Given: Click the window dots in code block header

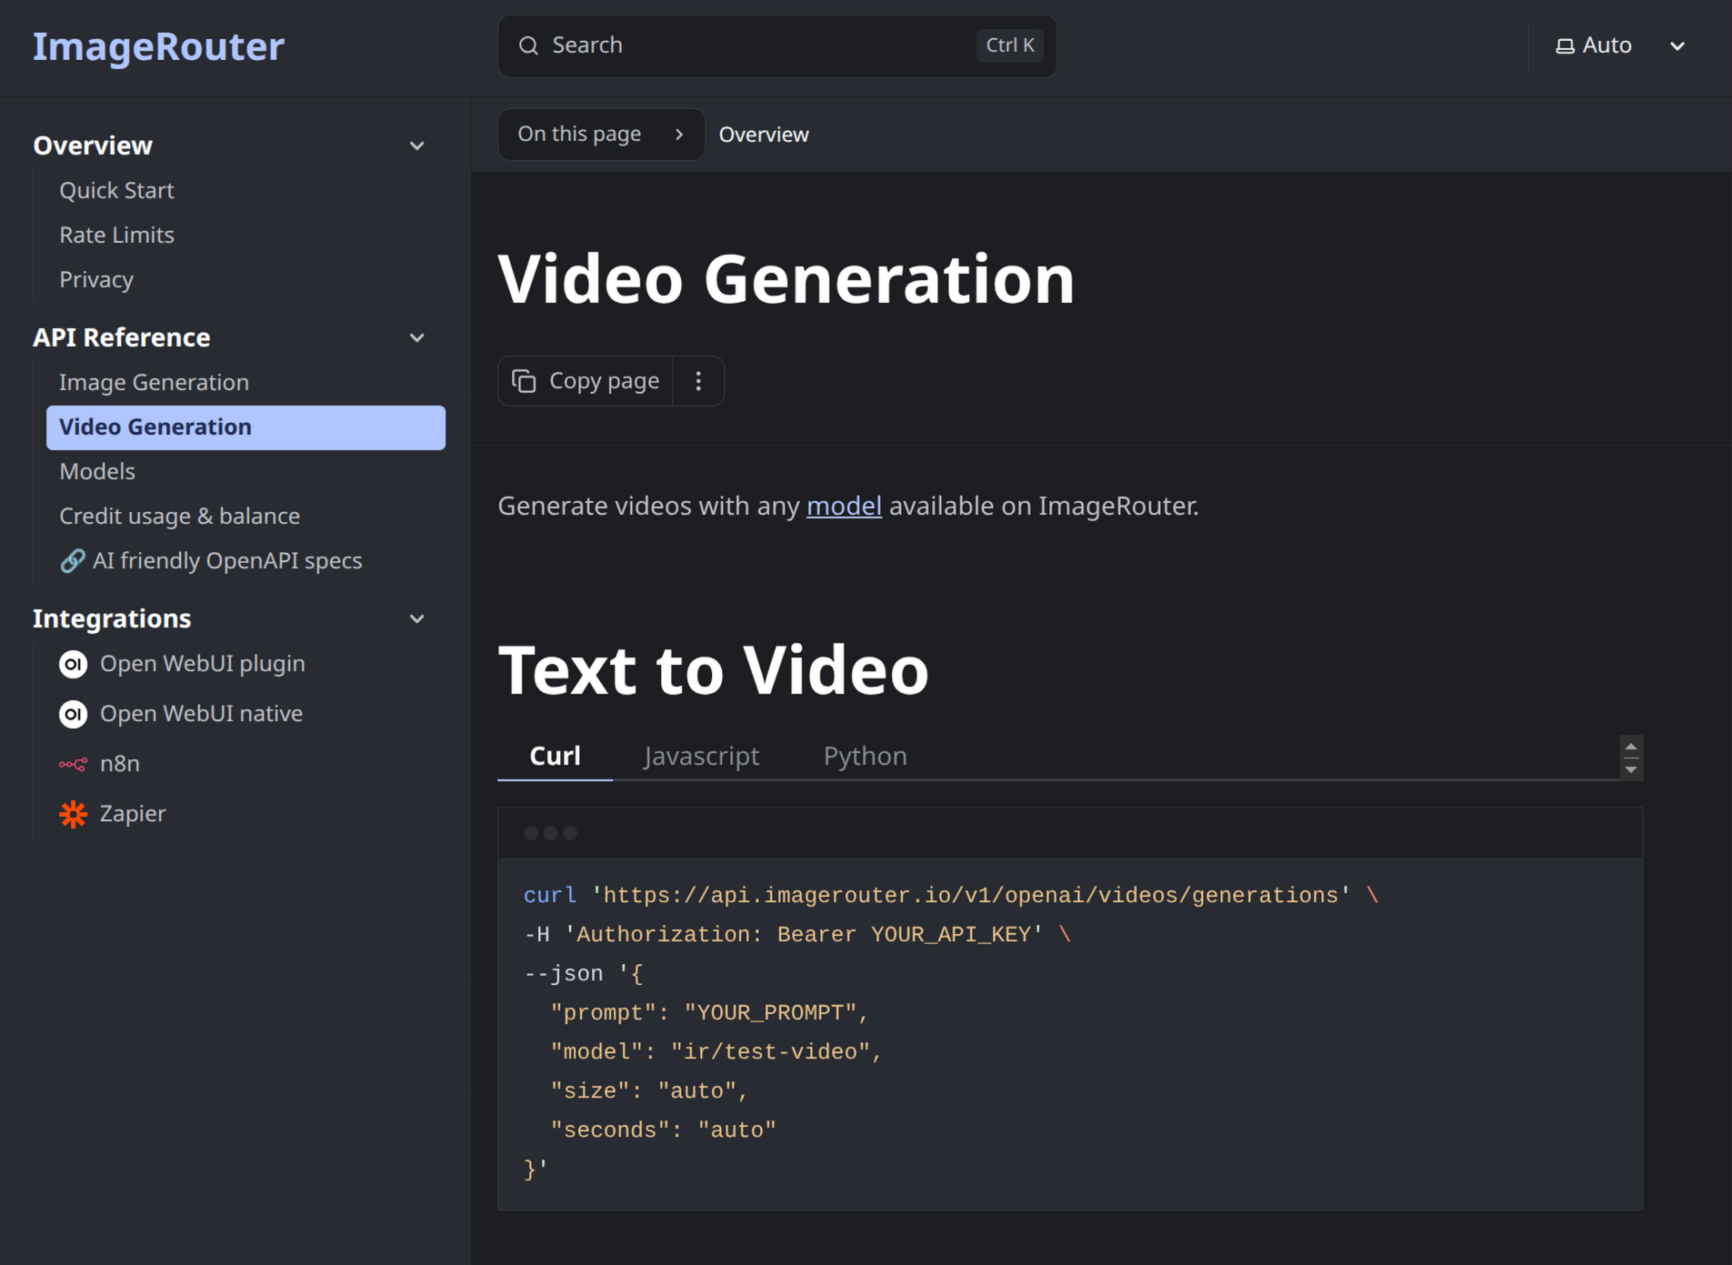Looking at the screenshot, I should 550,832.
